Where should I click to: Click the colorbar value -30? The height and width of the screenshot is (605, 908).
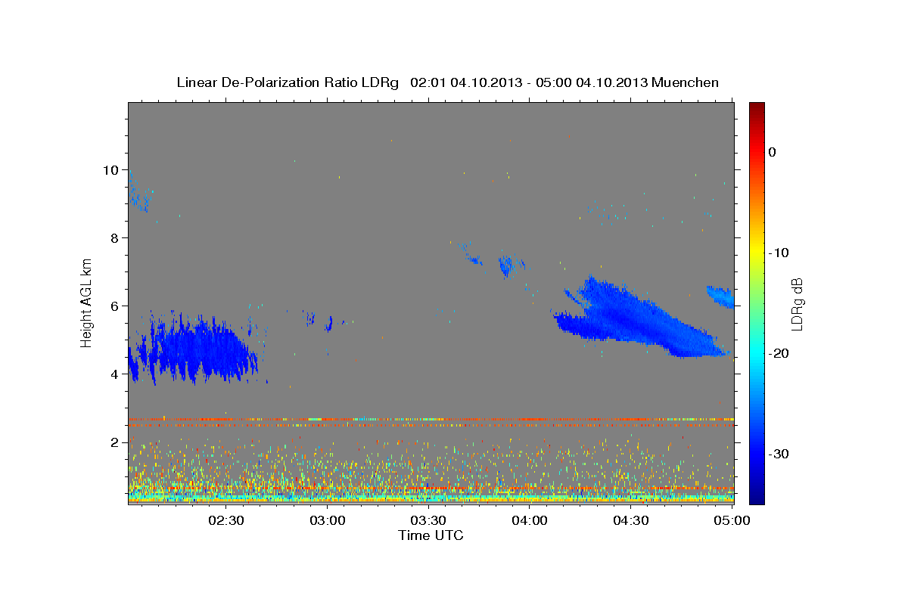pos(779,454)
